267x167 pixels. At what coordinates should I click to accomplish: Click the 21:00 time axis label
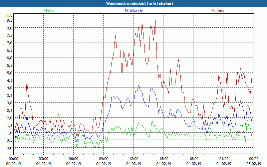tap(224, 159)
